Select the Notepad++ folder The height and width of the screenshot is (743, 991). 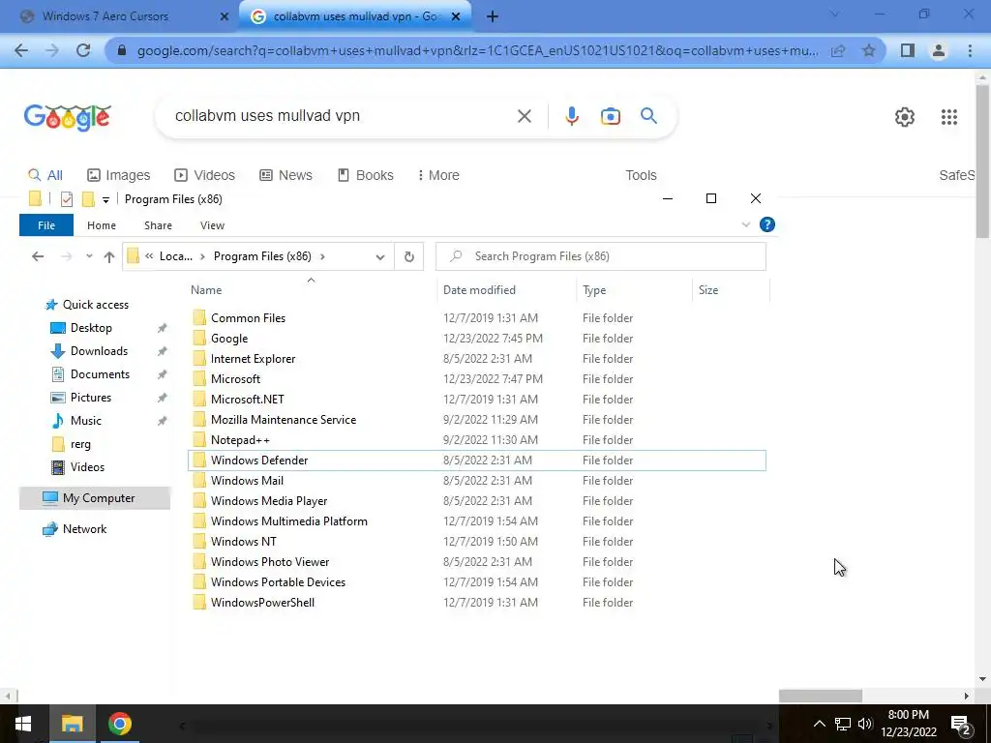476,440
